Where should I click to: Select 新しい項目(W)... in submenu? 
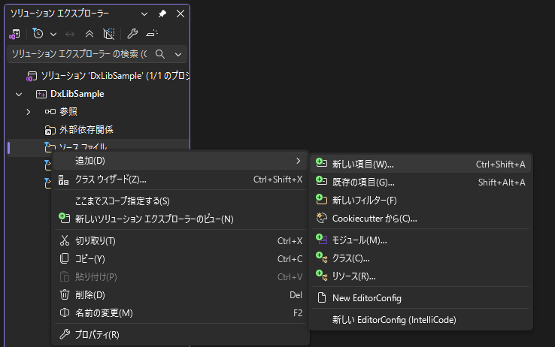point(420,164)
